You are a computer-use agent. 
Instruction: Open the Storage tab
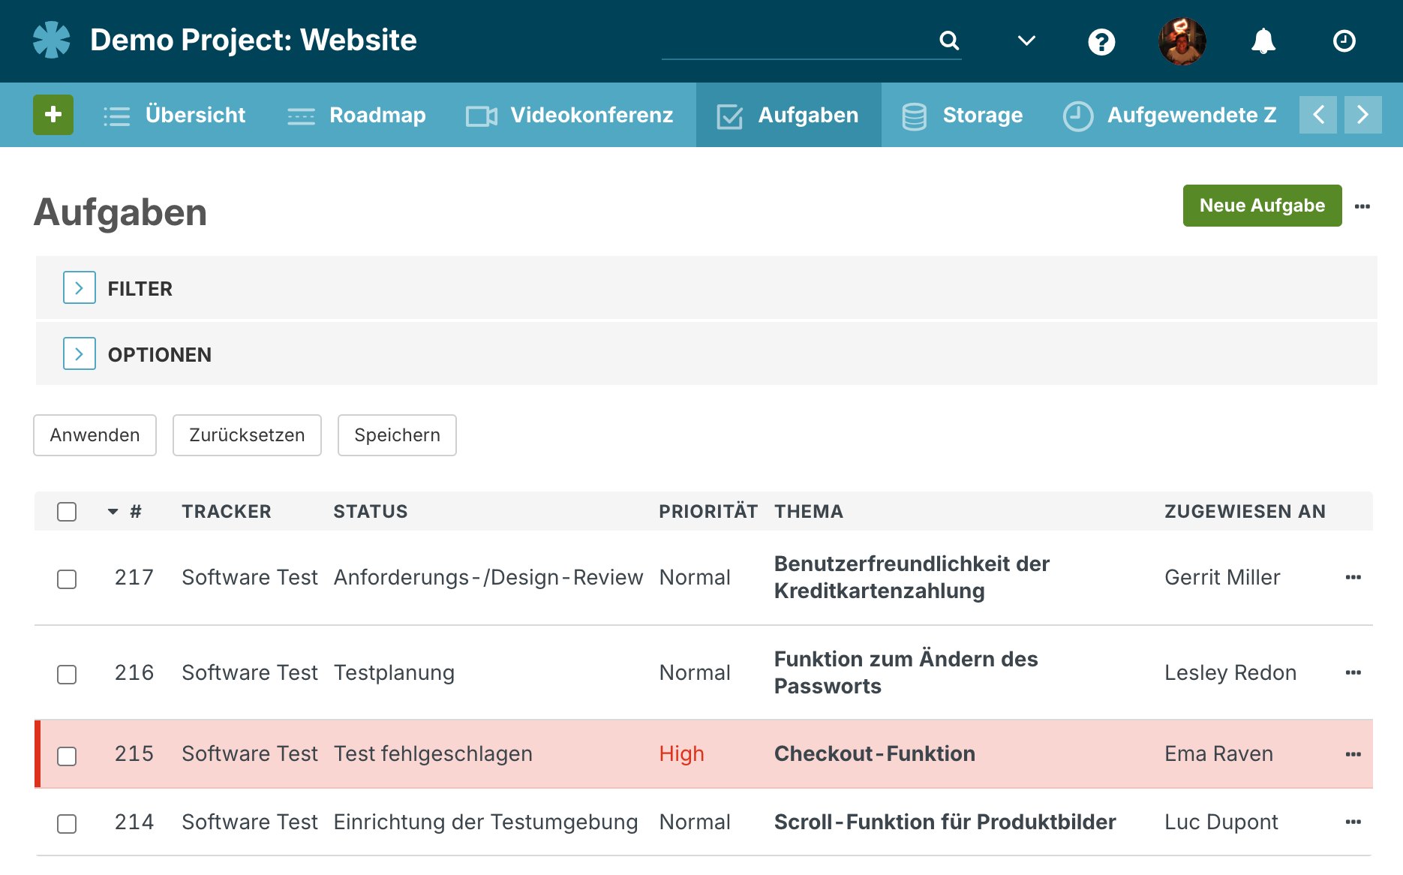pyautogui.click(x=963, y=115)
